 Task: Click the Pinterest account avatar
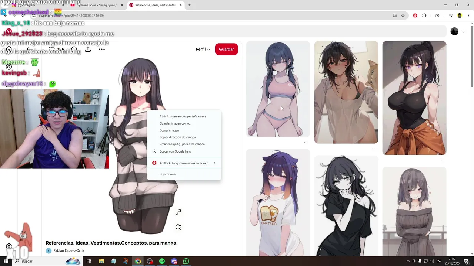[x=454, y=31]
